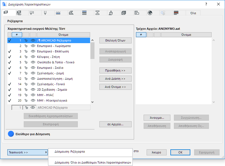
Task: Click the σε Αρχείο... button
Action: [x=116, y=124]
